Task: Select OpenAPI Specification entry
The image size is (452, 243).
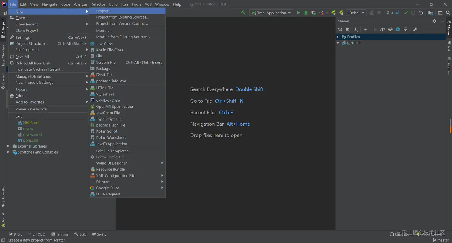Action: pos(127,107)
